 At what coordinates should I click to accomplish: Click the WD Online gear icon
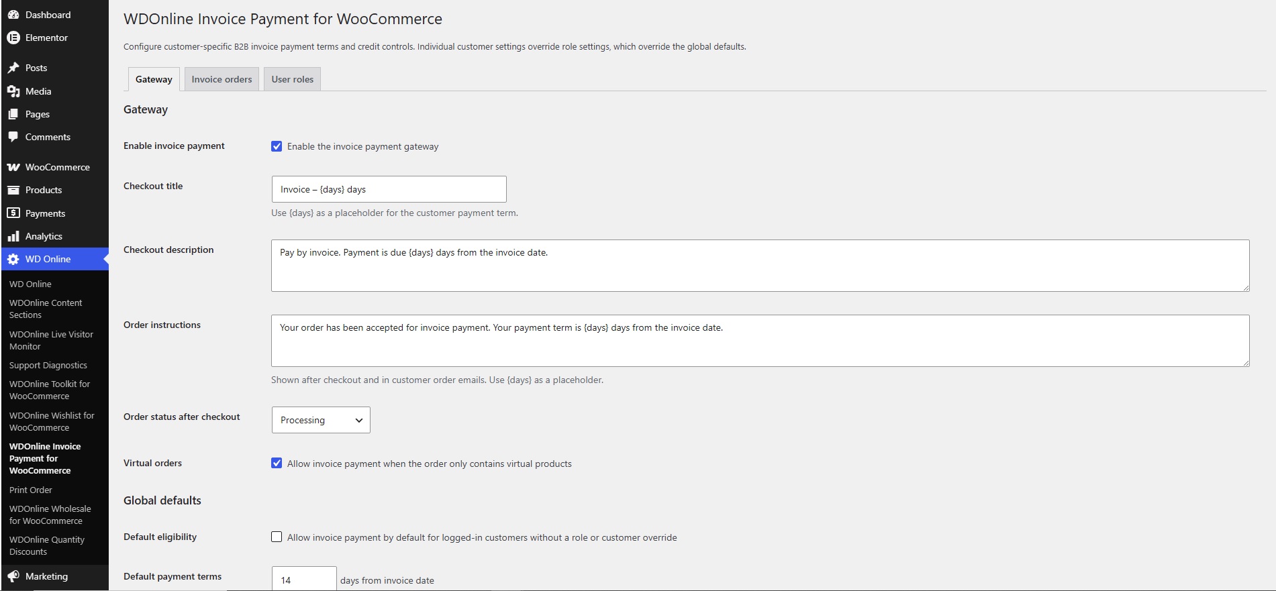(13, 259)
